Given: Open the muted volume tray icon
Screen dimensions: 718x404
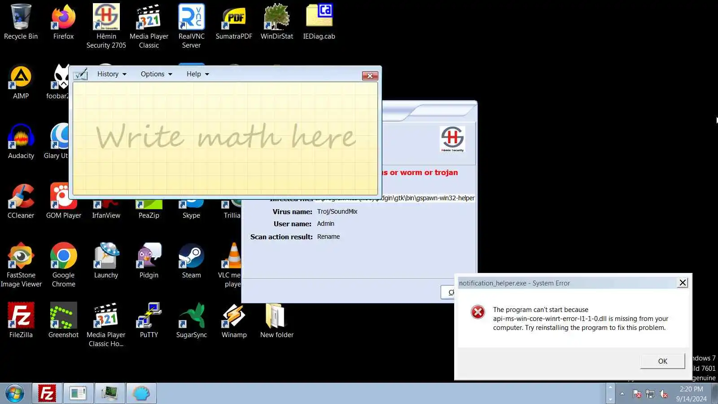Looking at the screenshot, I should point(664,394).
